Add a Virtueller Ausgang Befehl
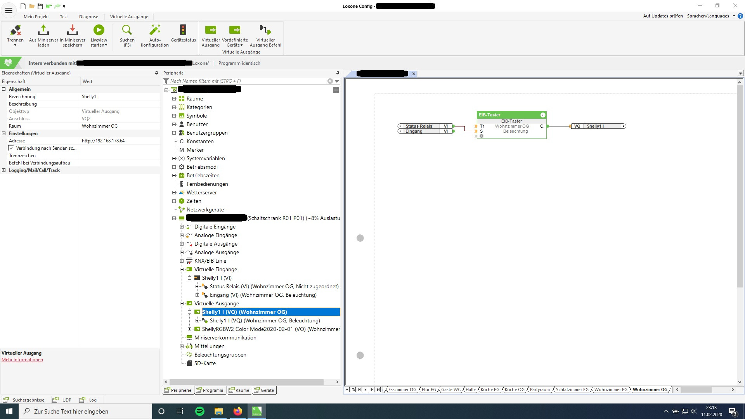This screenshot has height=419, width=745. pyautogui.click(x=265, y=30)
